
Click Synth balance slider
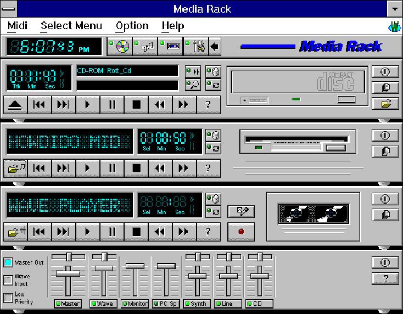point(198,256)
